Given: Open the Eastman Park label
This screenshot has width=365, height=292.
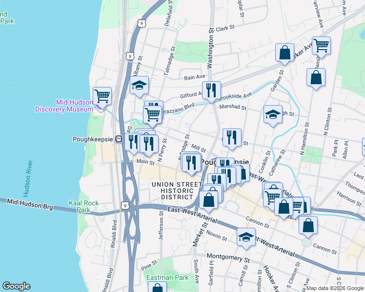Looking at the screenshot, I should click(167, 277).
